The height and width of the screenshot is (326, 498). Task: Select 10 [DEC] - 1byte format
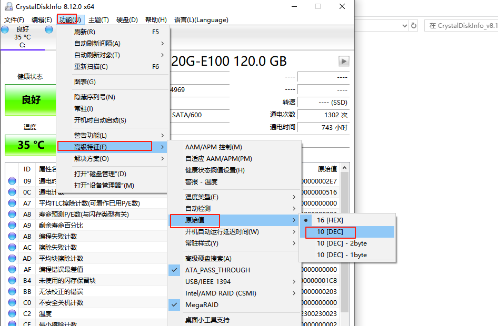(x=347, y=254)
